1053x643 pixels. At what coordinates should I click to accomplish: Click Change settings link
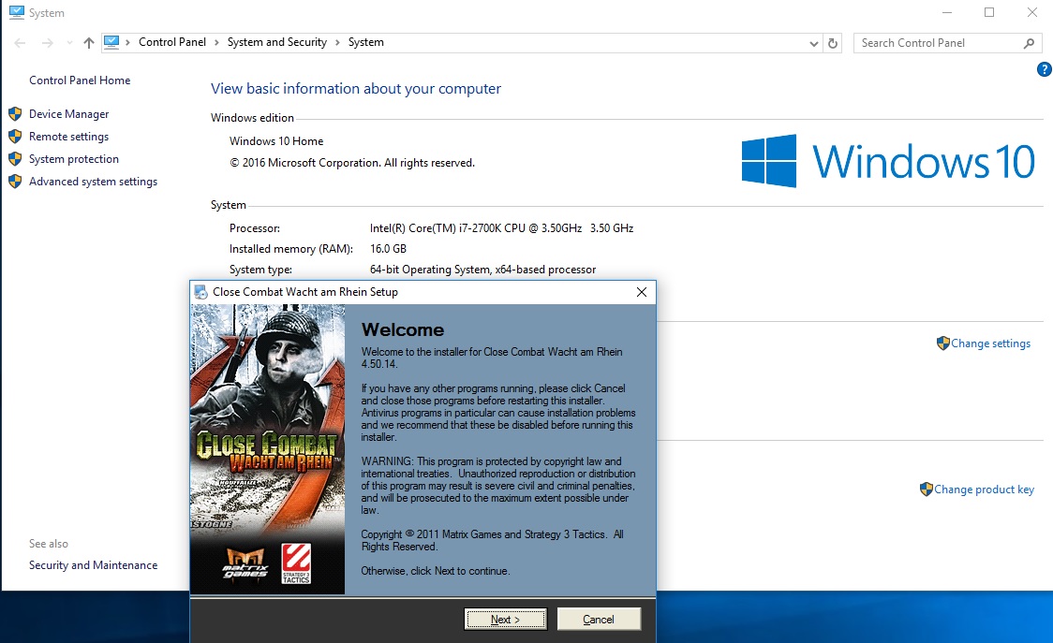(990, 343)
